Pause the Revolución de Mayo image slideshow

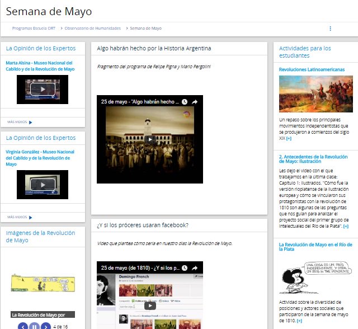point(35,327)
